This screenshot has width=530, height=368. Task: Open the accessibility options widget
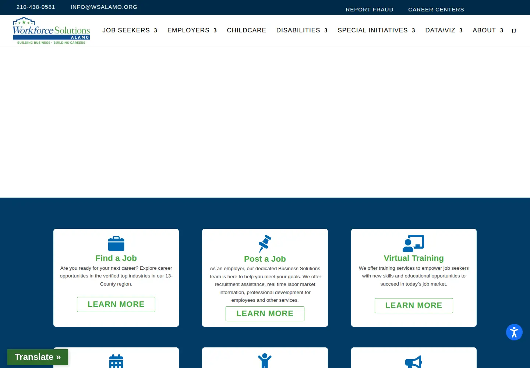[514, 332]
